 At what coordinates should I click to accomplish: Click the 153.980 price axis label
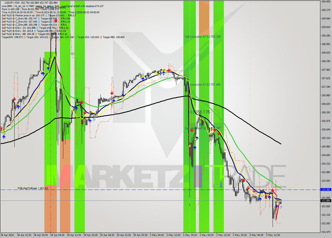click(326, 172)
